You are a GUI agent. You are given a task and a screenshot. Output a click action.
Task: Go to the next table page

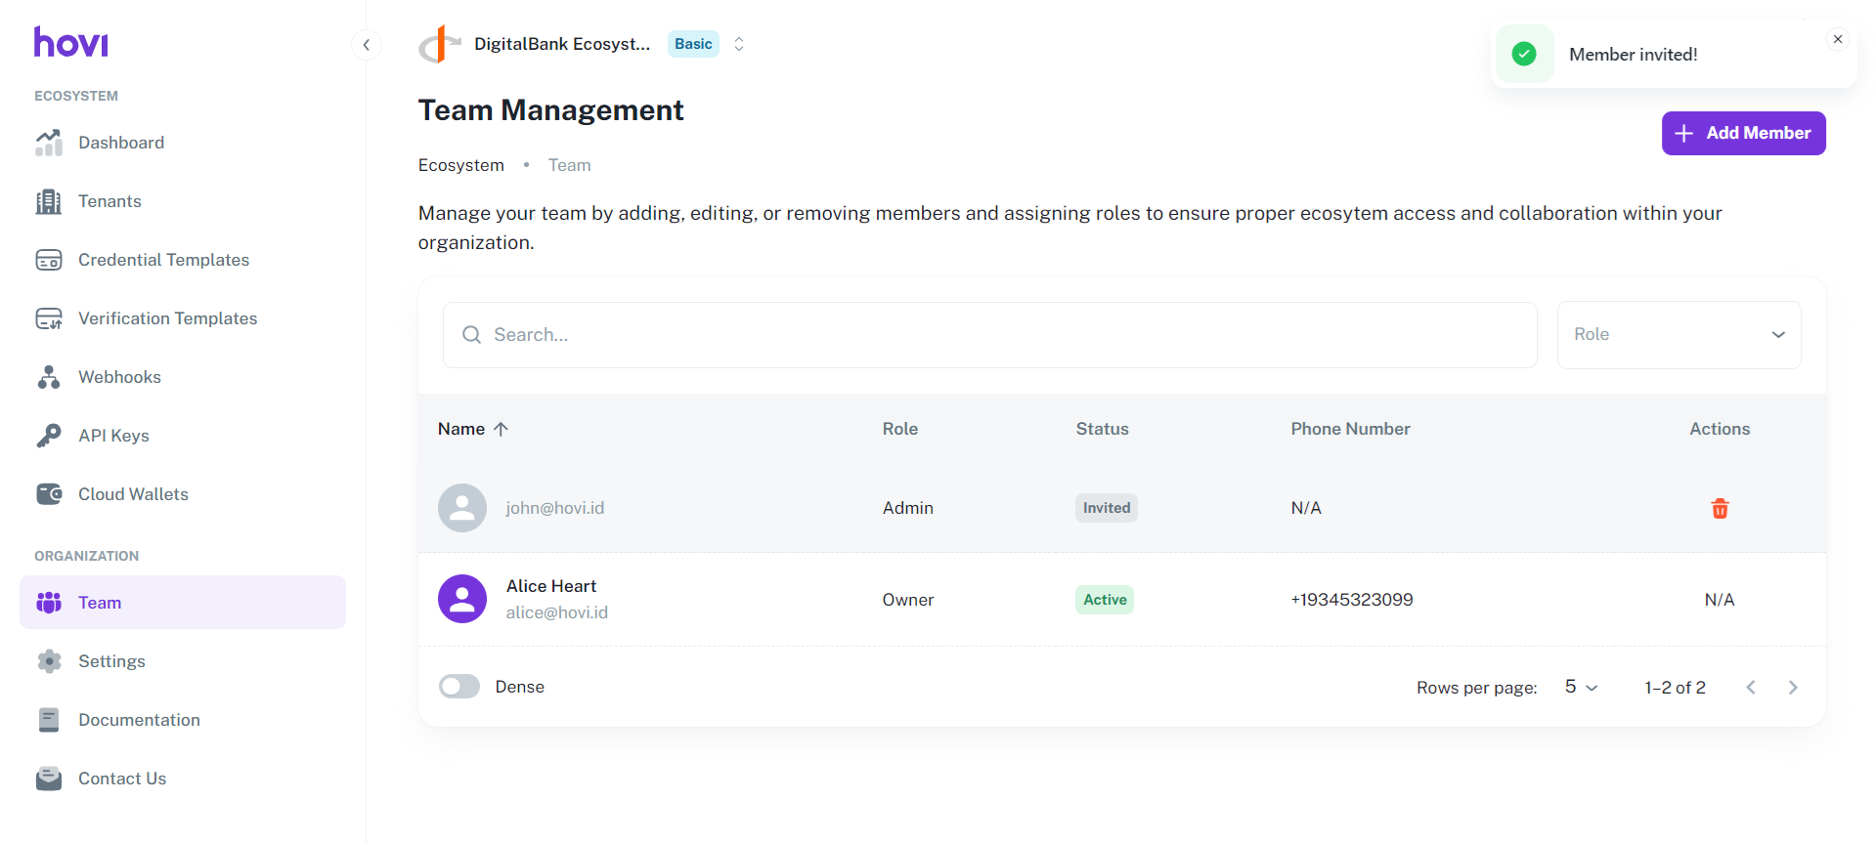1792,688
